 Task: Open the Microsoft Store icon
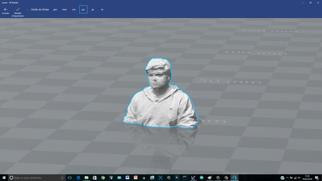95,178
